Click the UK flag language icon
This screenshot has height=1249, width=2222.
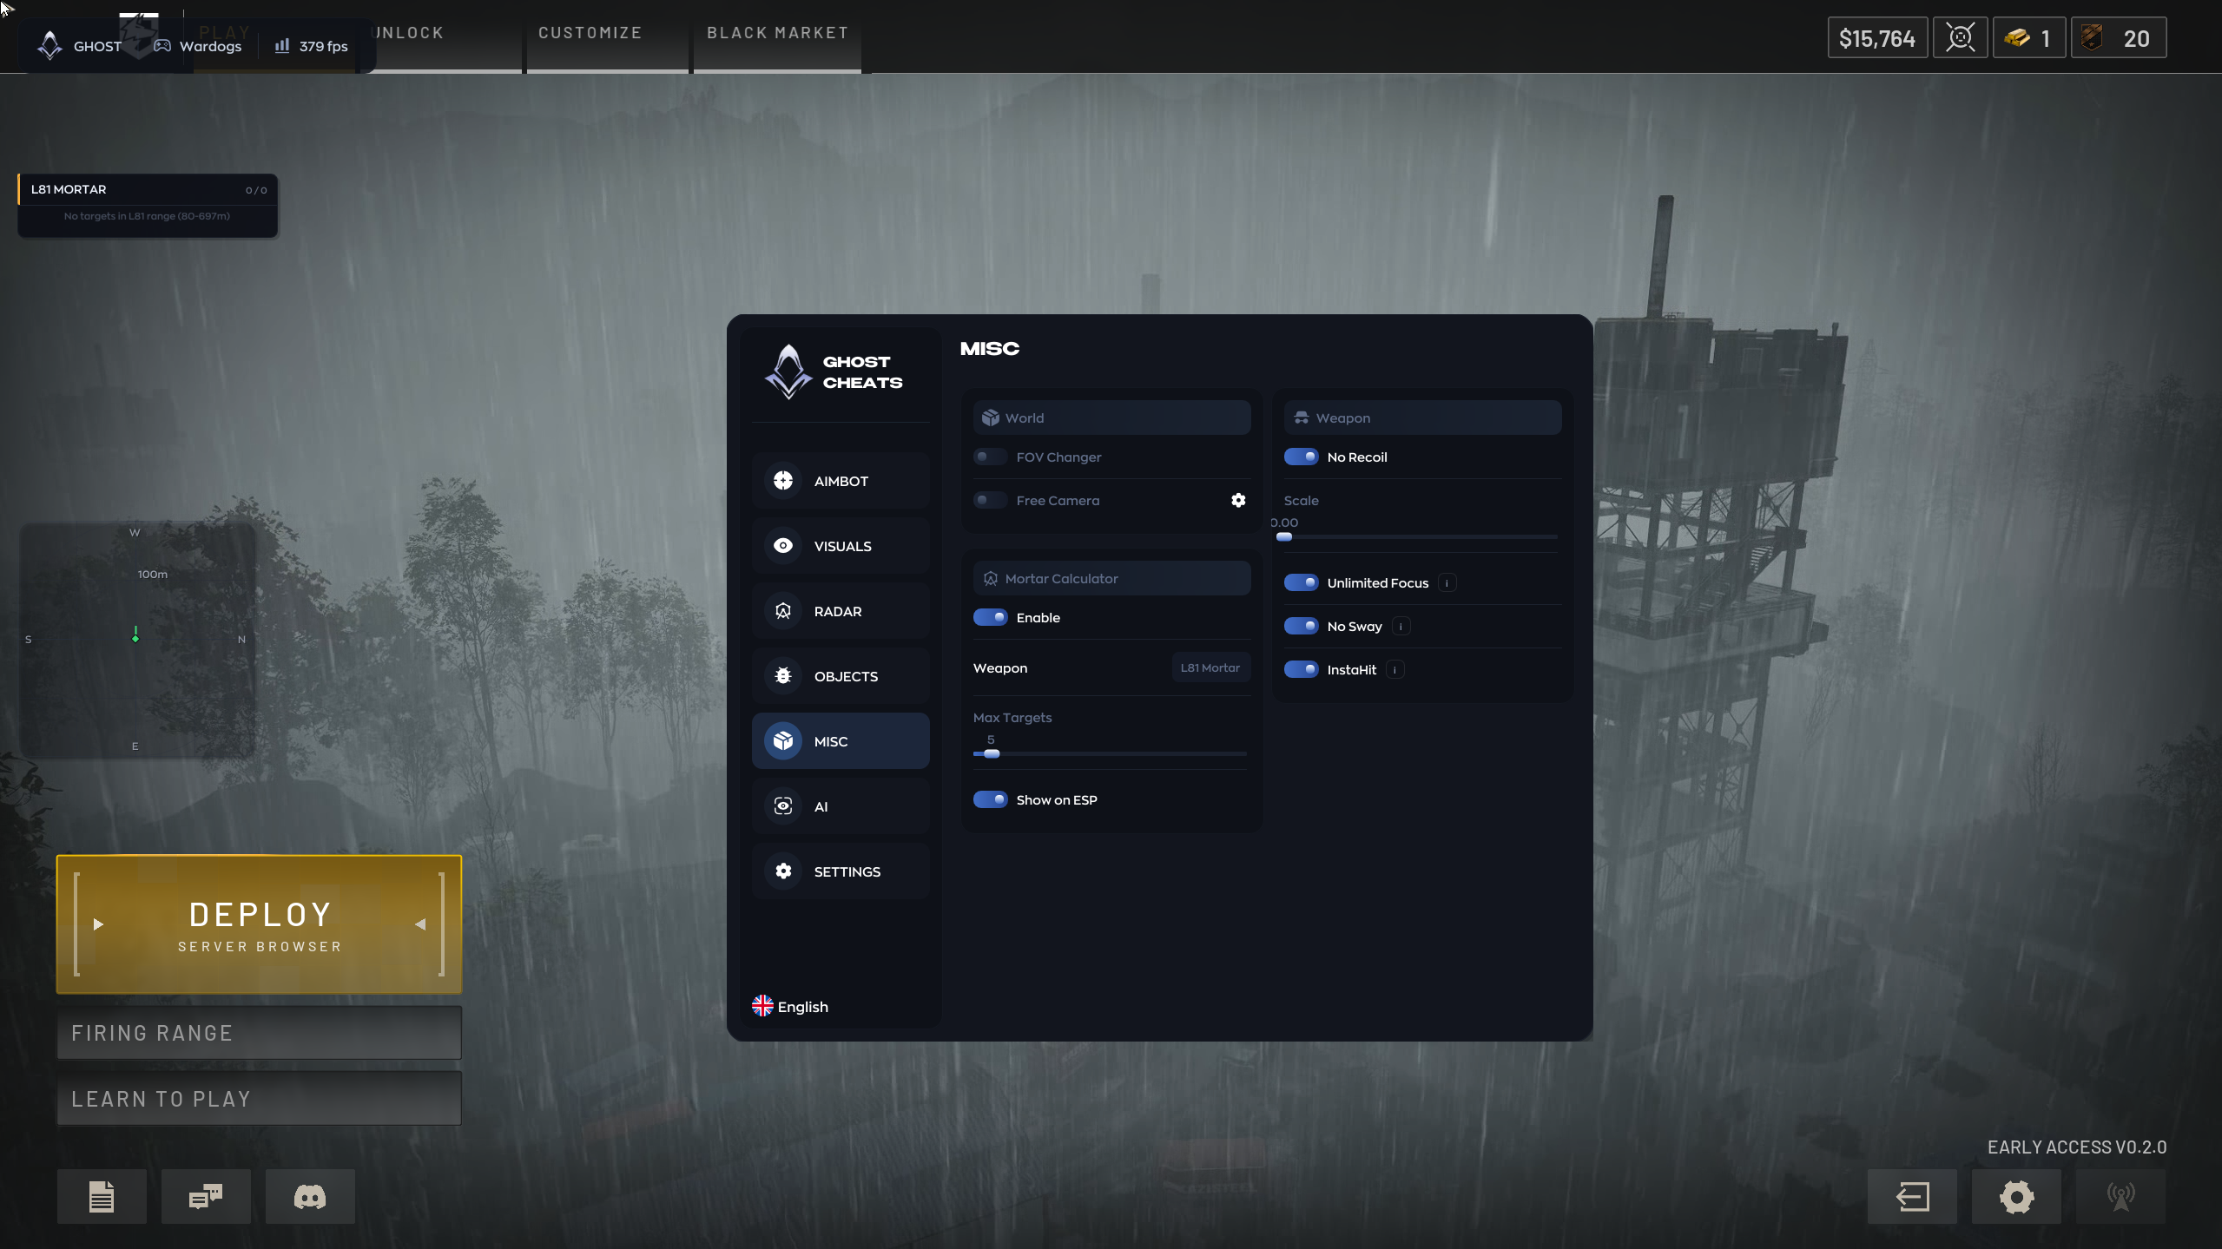762,1006
